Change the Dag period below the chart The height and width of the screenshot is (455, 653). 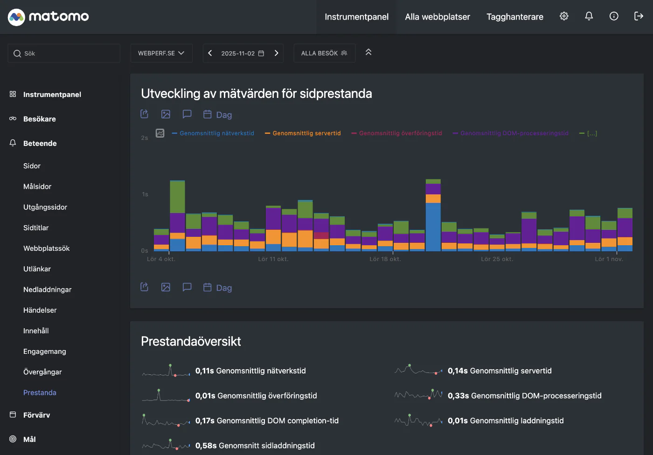tap(218, 288)
